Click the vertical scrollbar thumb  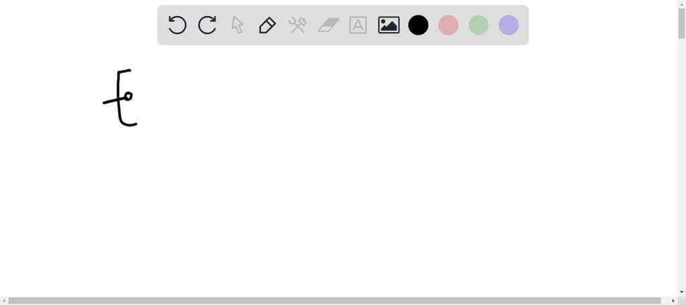681,23
